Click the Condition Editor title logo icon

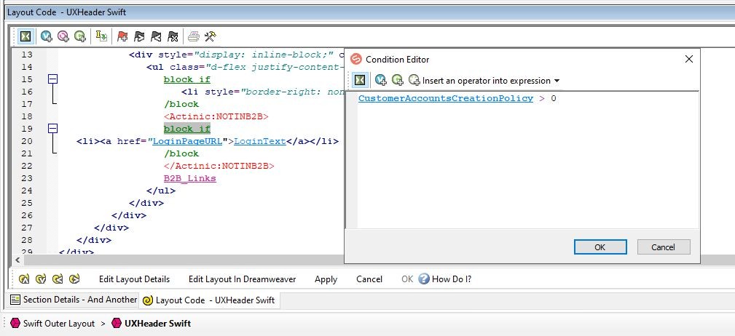(x=356, y=59)
